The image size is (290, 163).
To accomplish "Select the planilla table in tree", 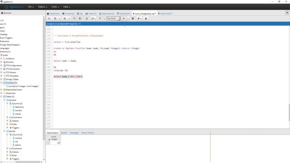I will (12, 131).
